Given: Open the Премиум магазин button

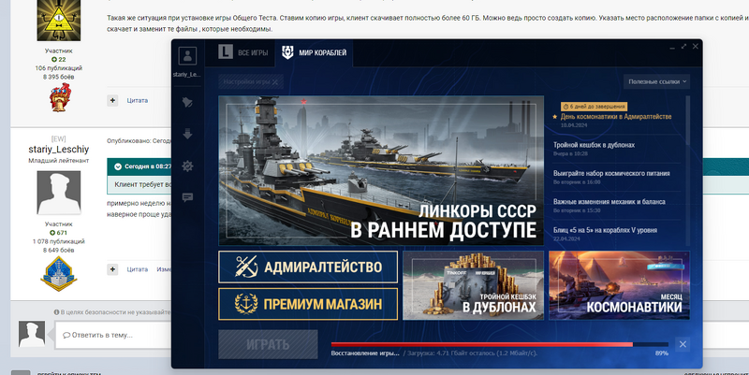Looking at the screenshot, I should [x=308, y=304].
